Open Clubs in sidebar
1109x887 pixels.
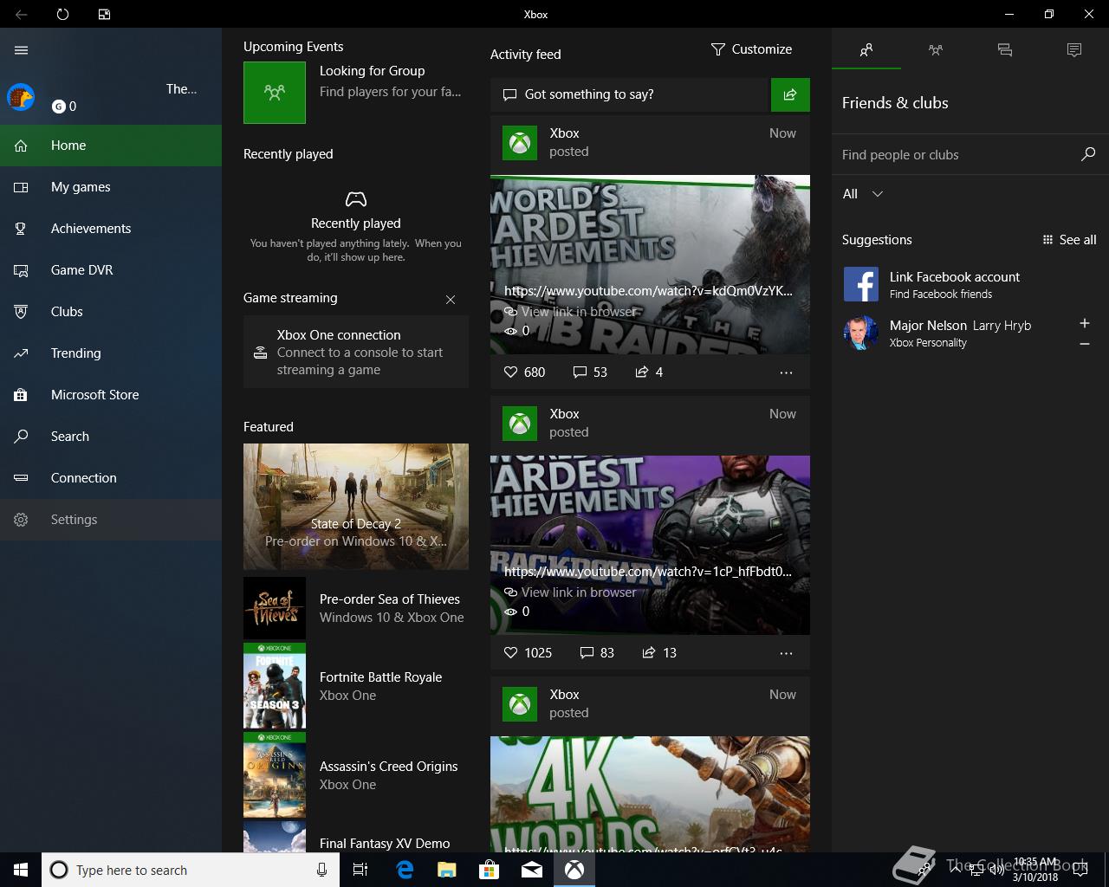111,312
